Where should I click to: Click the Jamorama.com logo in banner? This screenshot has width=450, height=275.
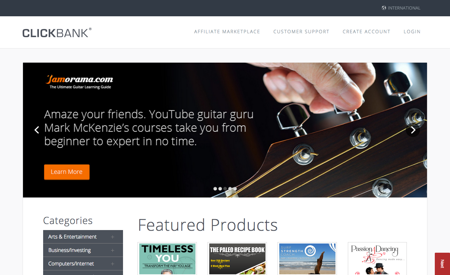point(80,81)
